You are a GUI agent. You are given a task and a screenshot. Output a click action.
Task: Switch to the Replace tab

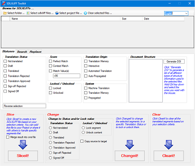(35, 52)
